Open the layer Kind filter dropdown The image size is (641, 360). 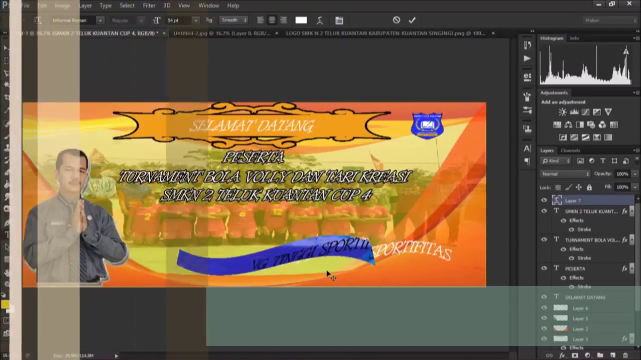point(556,161)
